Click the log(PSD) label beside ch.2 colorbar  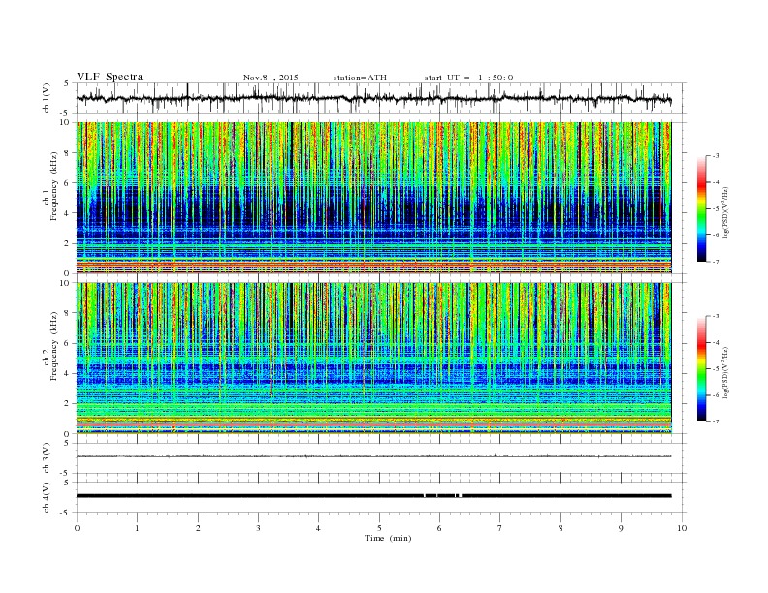tap(725, 373)
